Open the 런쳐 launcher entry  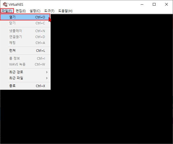25,51
